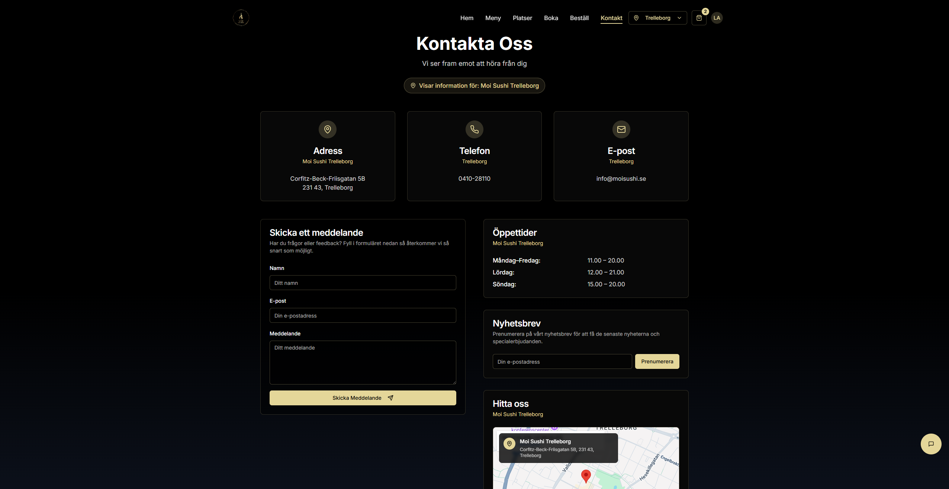Screen dimensions: 949x489
Task: Open the Meny page
Action: coord(493,18)
